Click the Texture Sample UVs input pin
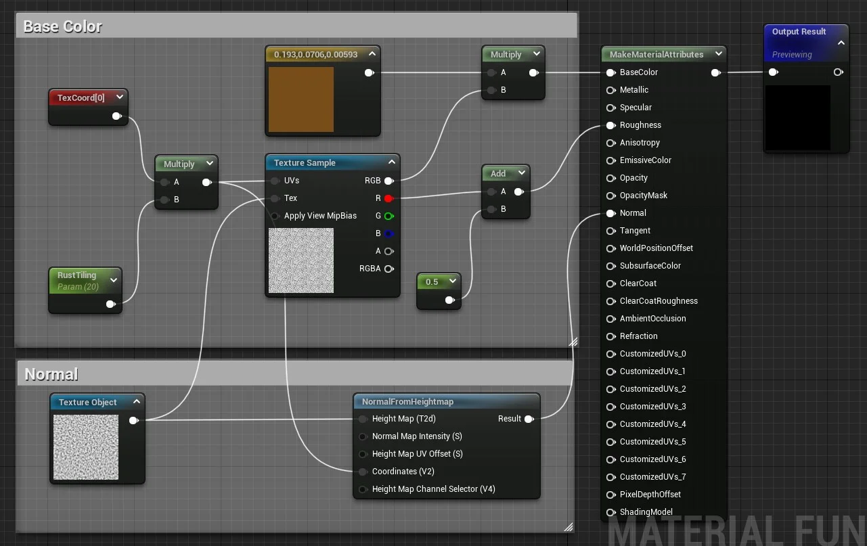This screenshot has width=867, height=546. point(274,181)
